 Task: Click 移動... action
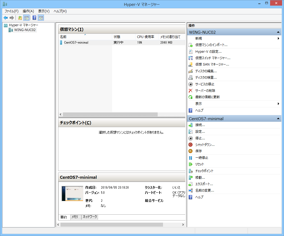(200, 177)
